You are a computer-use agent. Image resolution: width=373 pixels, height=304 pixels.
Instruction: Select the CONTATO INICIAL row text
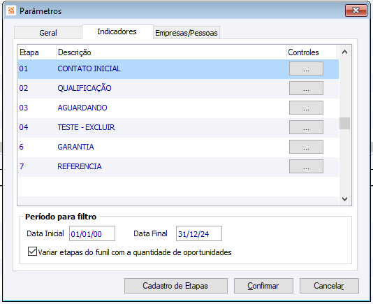click(x=89, y=68)
